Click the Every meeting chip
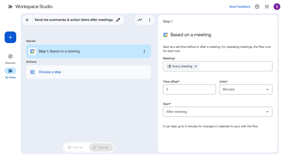284x159 pixels. pyautogui.click(x=182, y=66)
